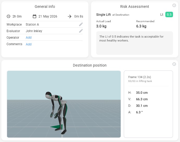180x142 pixels.
Task: Click the 'General info' title
Action: [45, 7]
